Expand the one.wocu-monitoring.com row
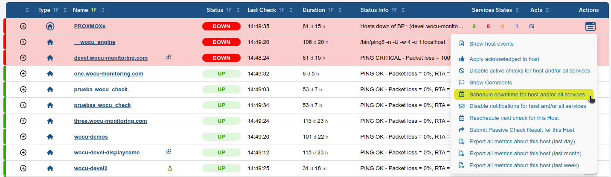The width and height of the screenshot is (611, 177). pyautogui.click(x=23, y=74)
